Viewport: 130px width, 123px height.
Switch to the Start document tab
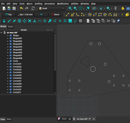(x=64, y=119)
